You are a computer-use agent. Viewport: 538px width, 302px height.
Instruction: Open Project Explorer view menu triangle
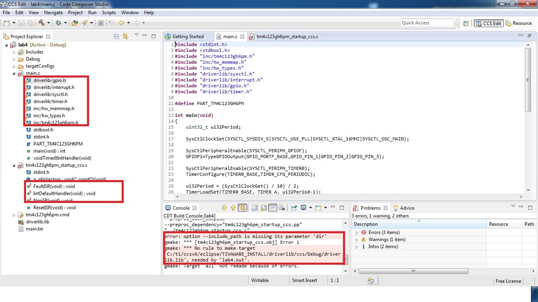point(136,35)
